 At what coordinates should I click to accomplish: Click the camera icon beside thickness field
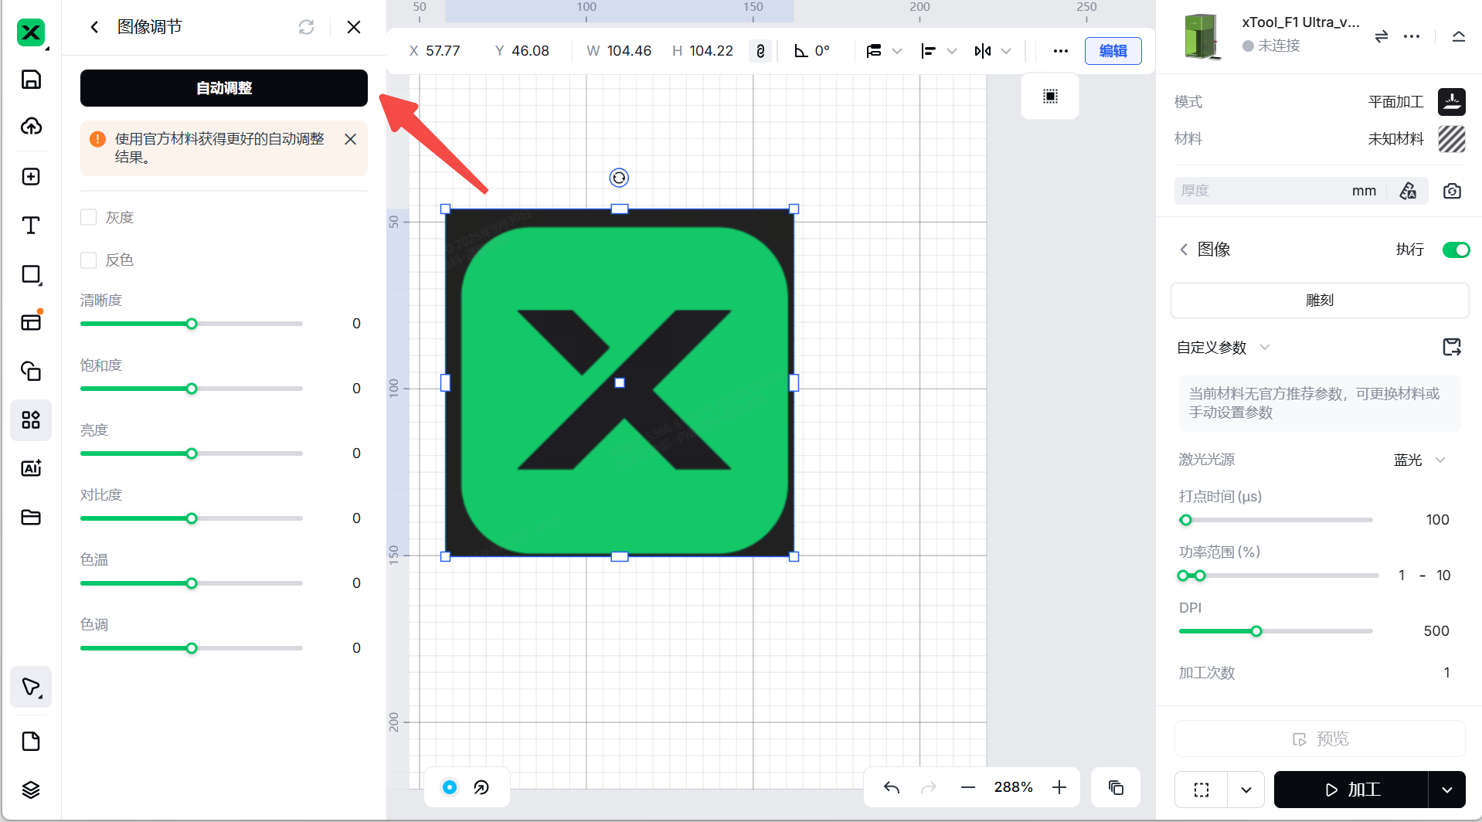(1452, 191)
